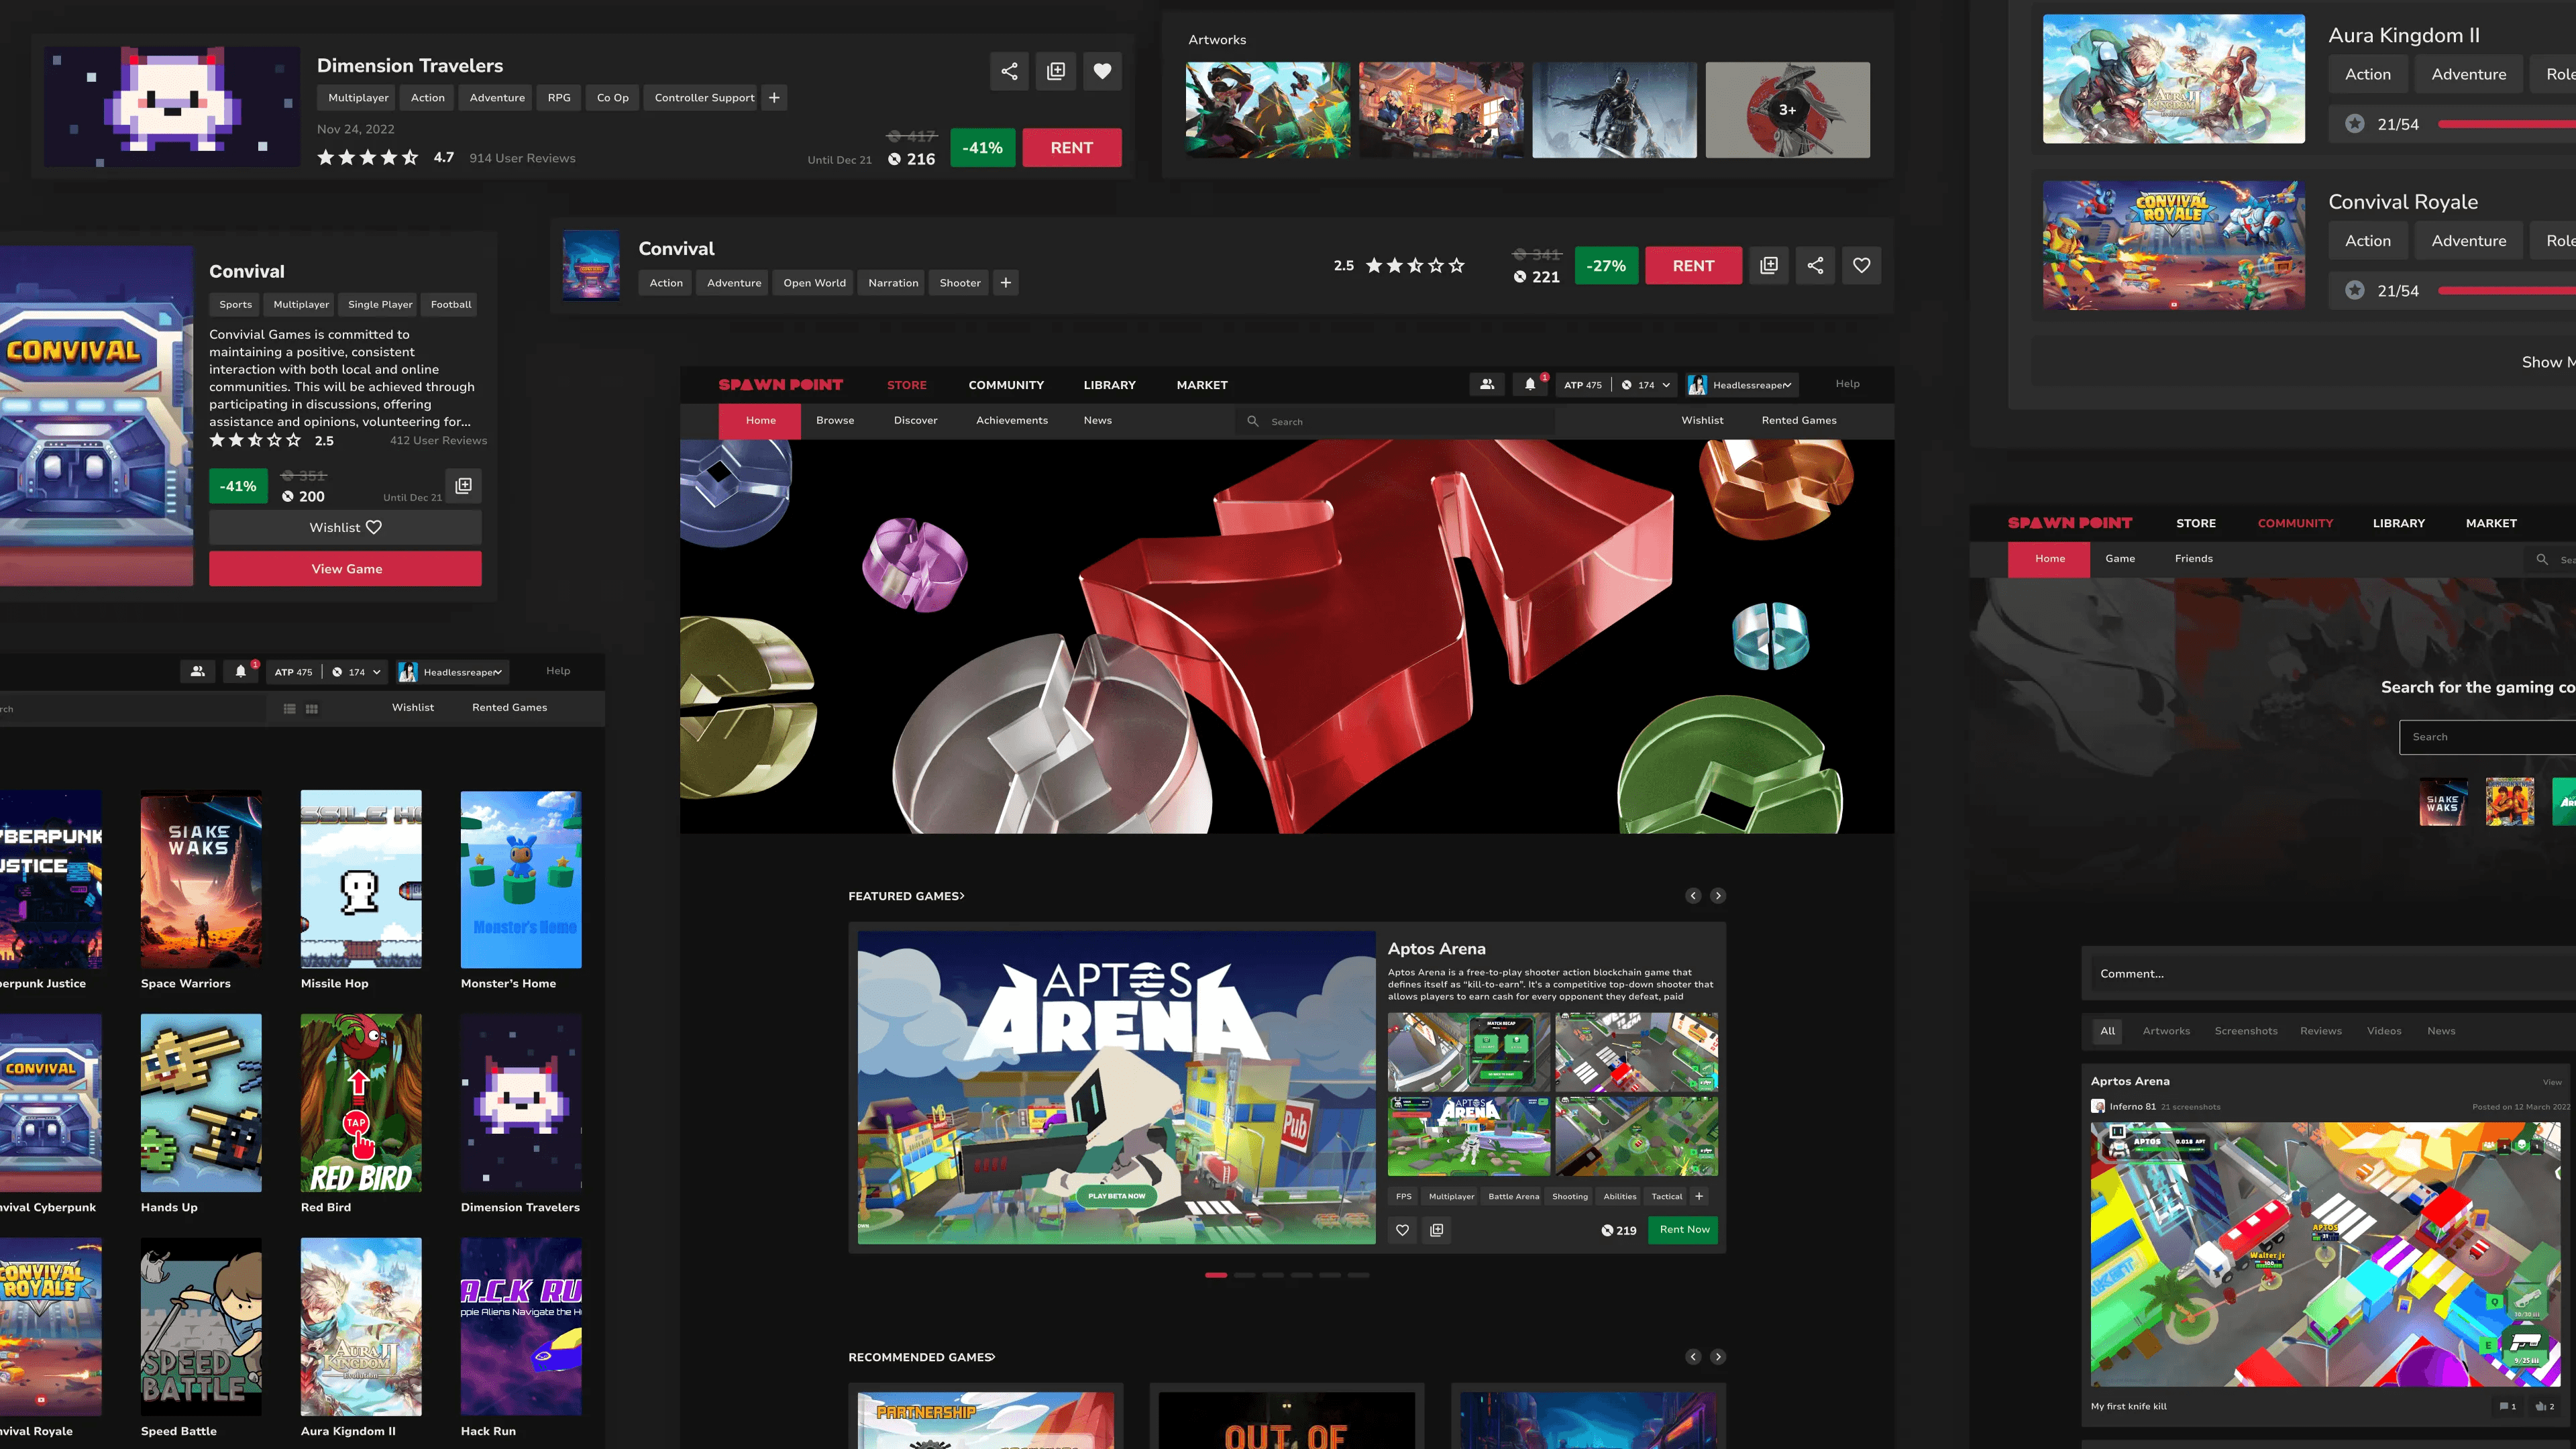The width and height of the screenshot is (2576, 1449).
Task: Click the grid view icon above the game grid
Action: point(312,709)
